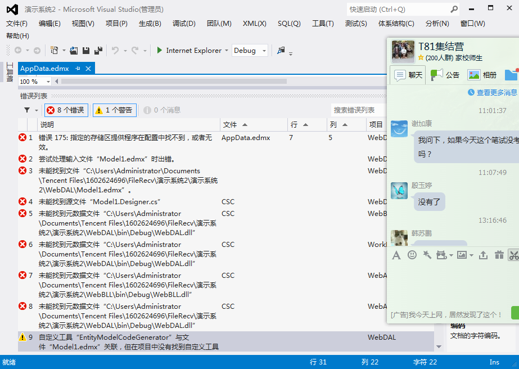Click the scissors screenshot icon in chat

point(514,255)
